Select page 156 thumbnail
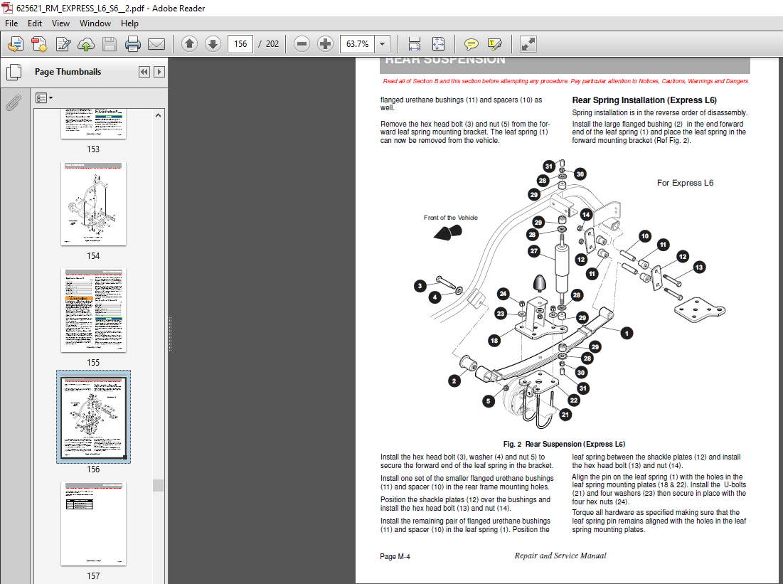Image resolution: width=783 pixels, height=584 pixels. [x=93, y=417]
